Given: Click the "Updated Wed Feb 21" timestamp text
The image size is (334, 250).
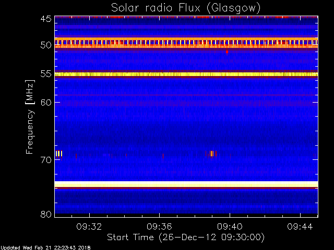Looking at the screenshot, I should [45, 248].
